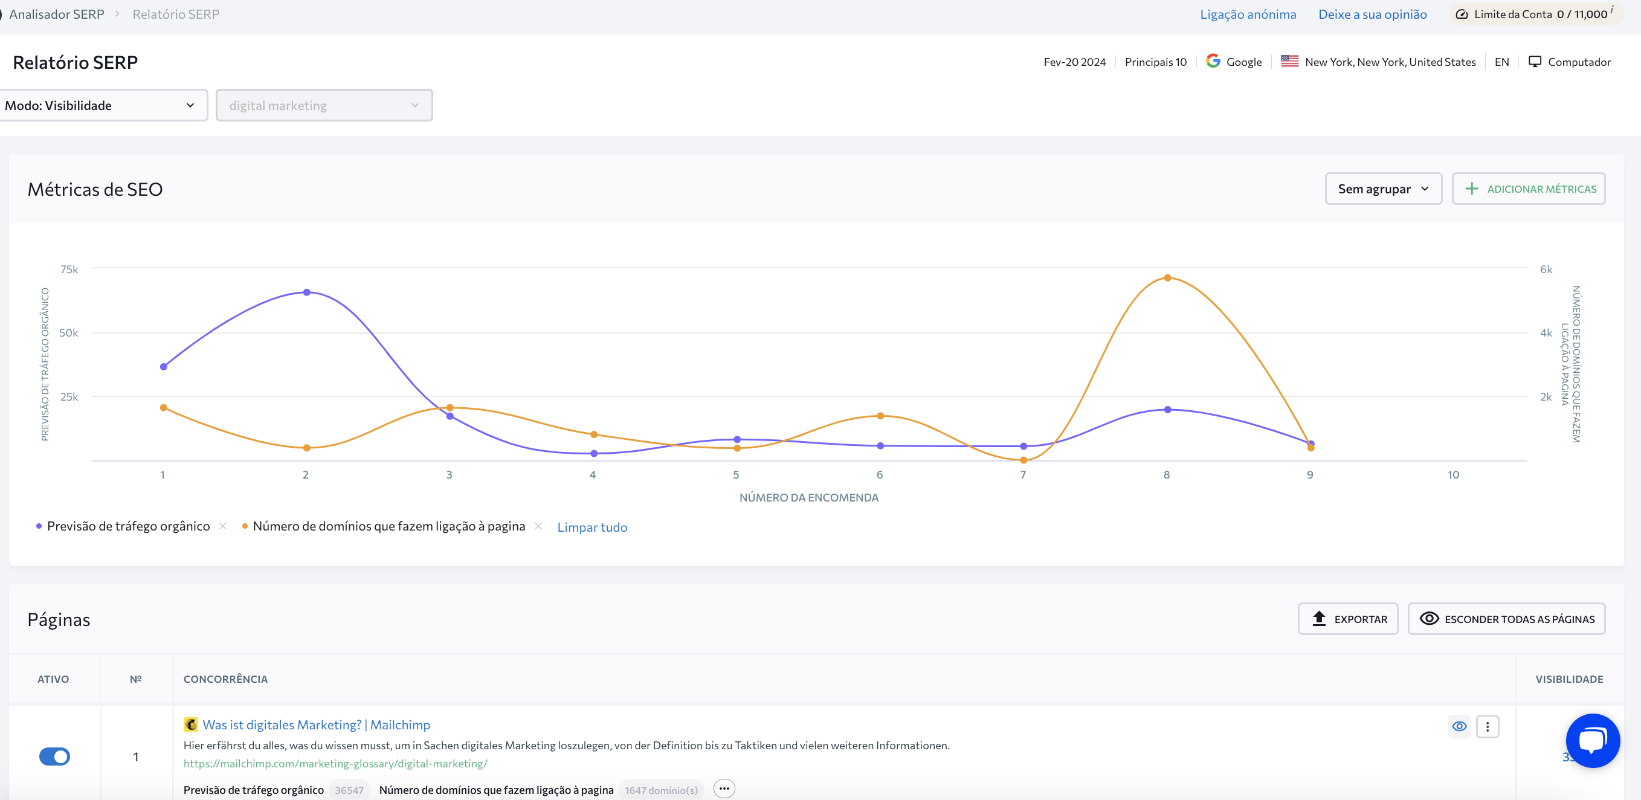
Task: Open the three-dot menu for Mailchimp row
Action: (1488, 726)
